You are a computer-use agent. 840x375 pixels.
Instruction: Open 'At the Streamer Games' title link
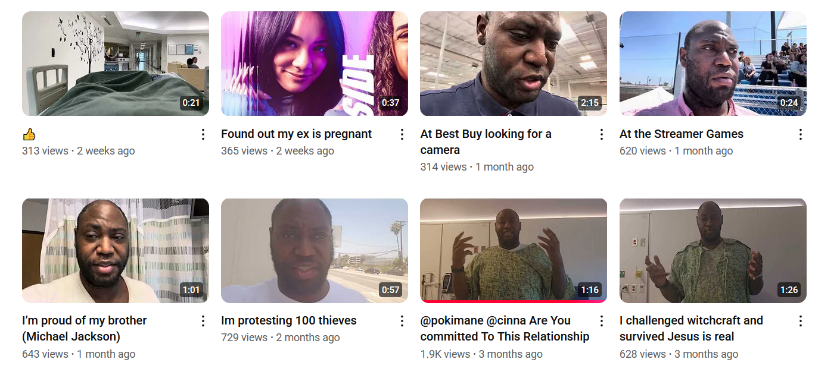pyautogui.click(x=682, y=134)
